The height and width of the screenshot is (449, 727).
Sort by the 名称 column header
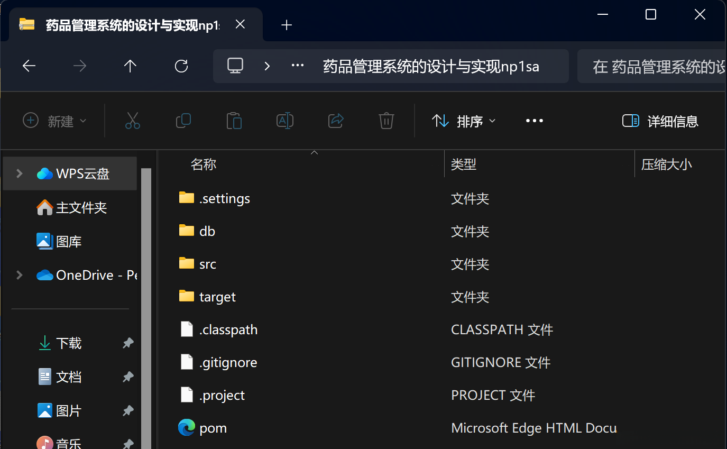click(x=204, y=164)
